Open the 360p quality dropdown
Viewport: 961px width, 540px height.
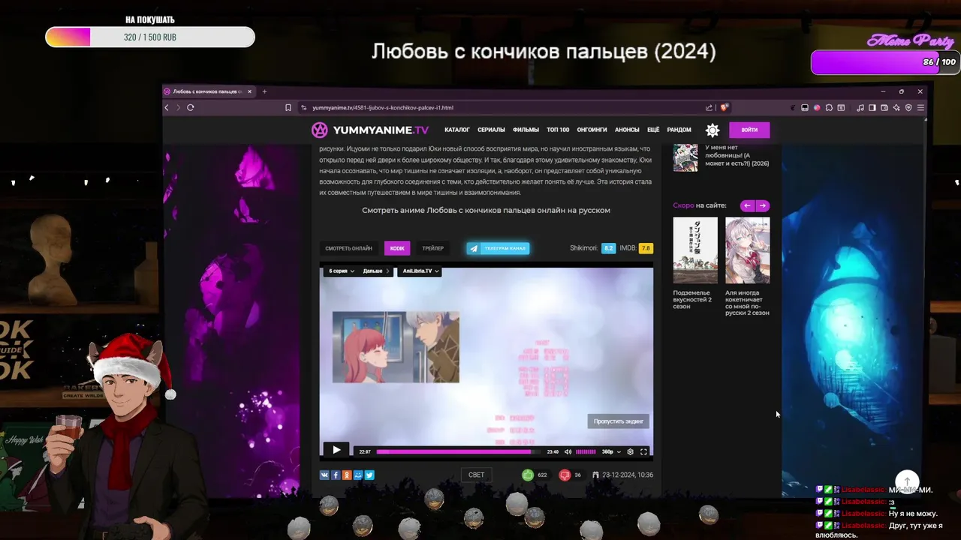(611, 451)
